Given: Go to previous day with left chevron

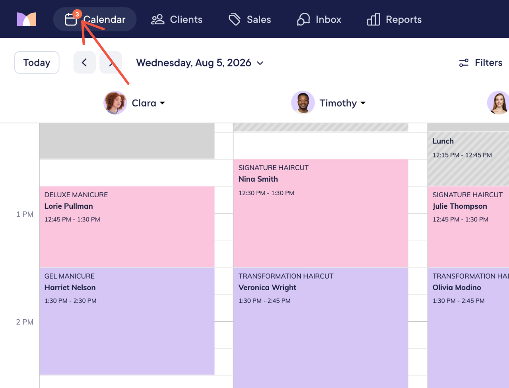Looking at the screenshot, I should pos(84,62).
